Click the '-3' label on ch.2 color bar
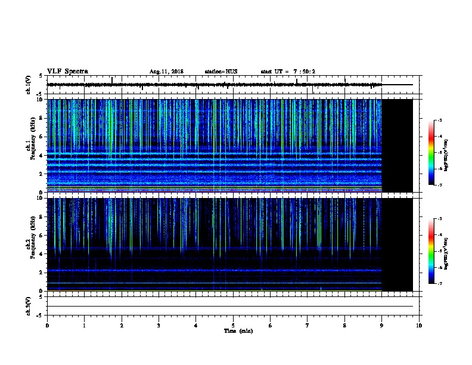The width and height of the screenshot is (472, 365). click(x=439, y=219)
